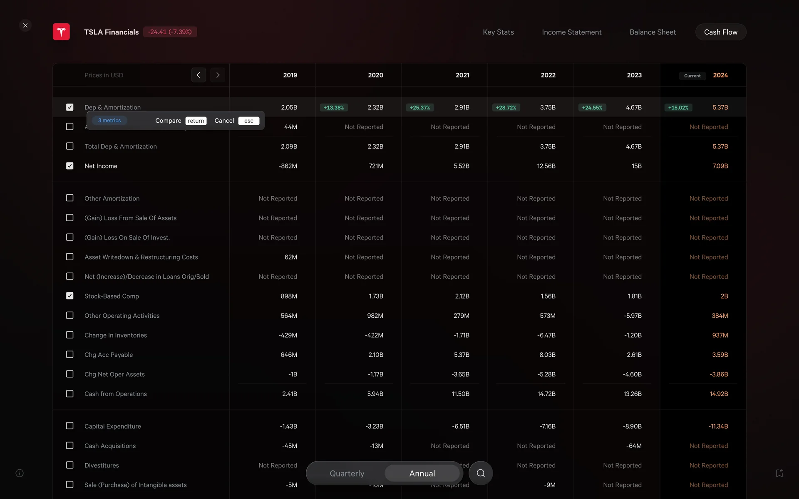Image resolution: width=799 pixels, height=499 pixels.
Task: Check the Capital Expenditure checkbox
Action: point(70,426)
